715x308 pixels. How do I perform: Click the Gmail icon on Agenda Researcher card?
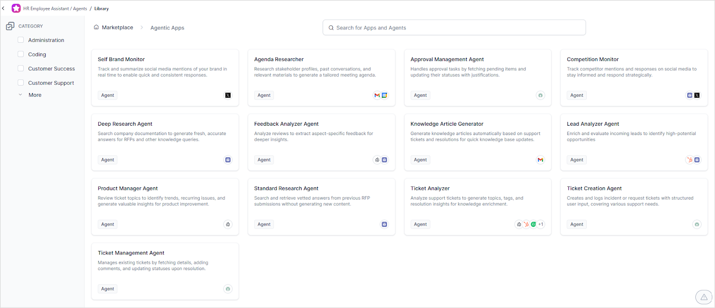377,95
